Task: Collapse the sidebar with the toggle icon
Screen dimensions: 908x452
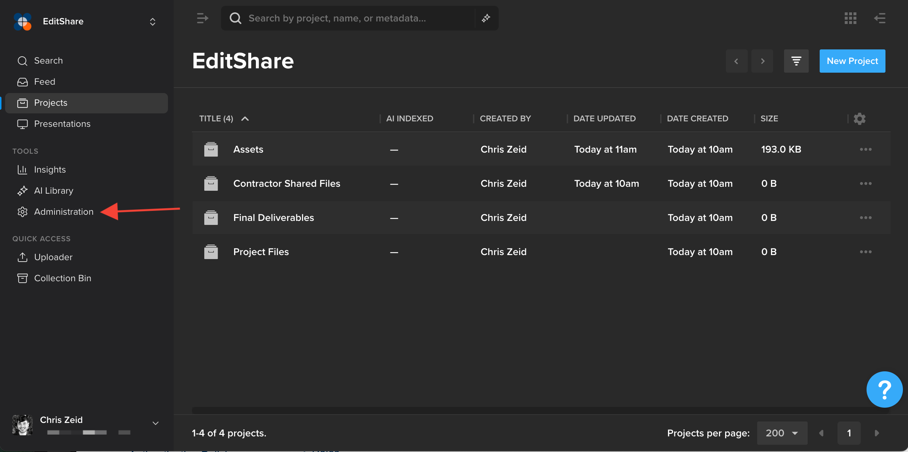Action: (x=202, y=18)
